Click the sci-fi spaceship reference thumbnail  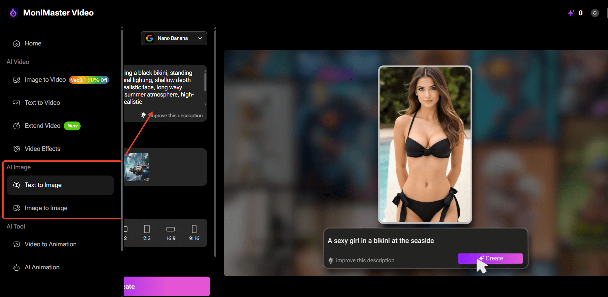[137, 167]
